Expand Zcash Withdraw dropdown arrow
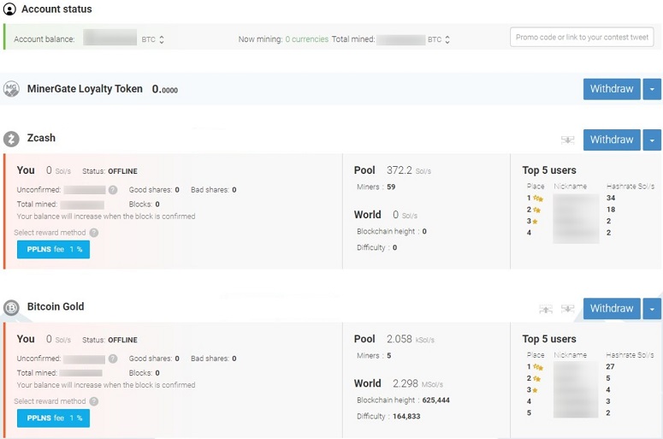663x439 pixels. pyautogui.click(x=652, y=140)
